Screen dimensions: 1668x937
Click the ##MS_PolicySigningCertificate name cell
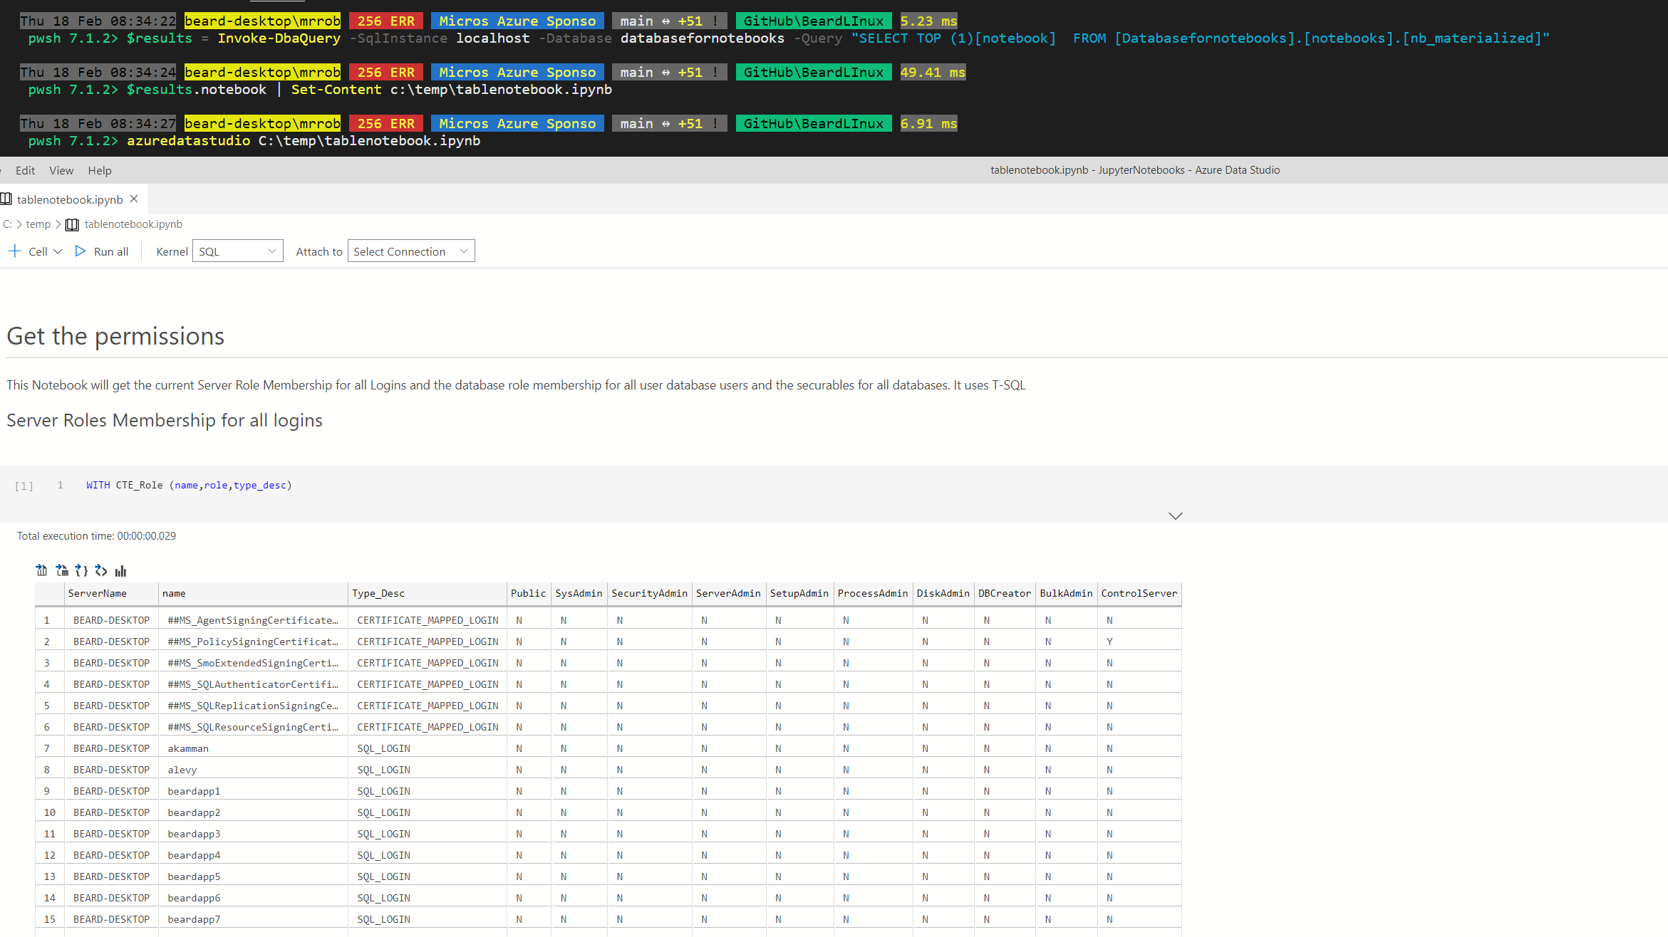pyautogui.click(x=253, y=642)
